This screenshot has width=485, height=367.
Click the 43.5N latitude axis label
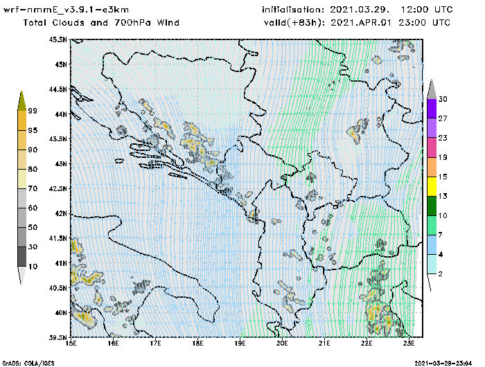click(x=58, y=138)
